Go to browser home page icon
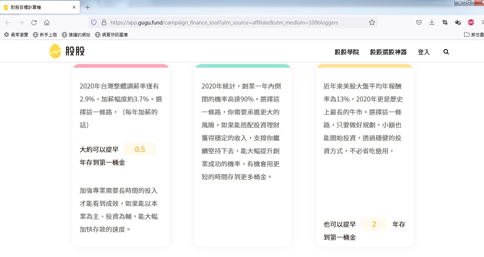This screenshot has width=484, height=257. click(x=47, y=23)
